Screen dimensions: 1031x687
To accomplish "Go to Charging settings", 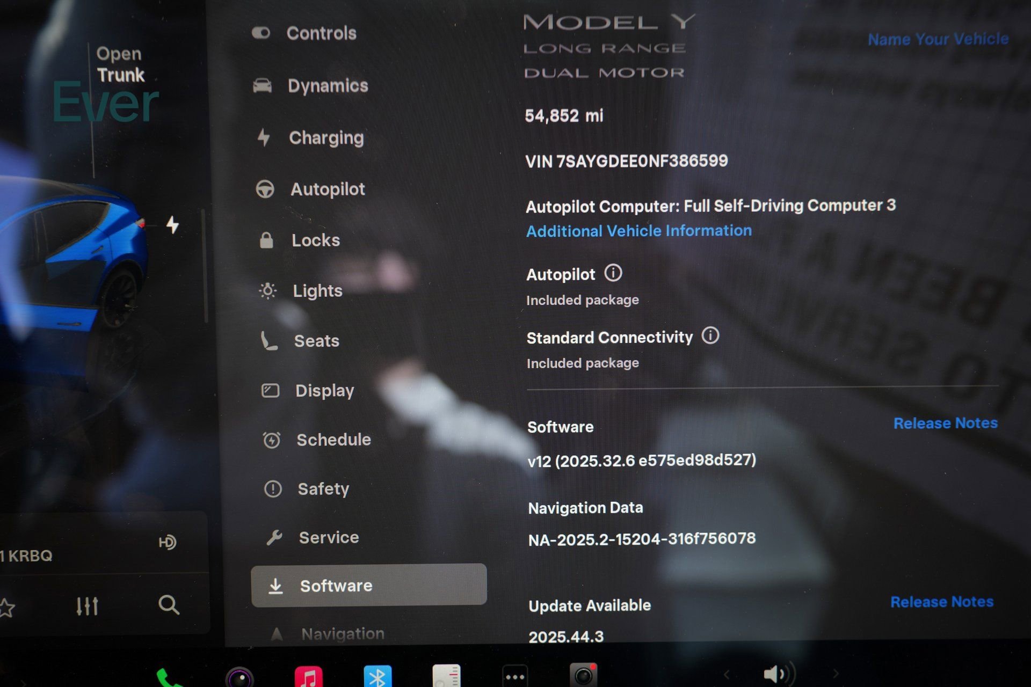I will (325, 138).
